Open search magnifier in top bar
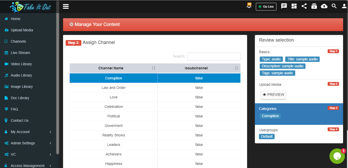348x168 pixels. [334, 6]
